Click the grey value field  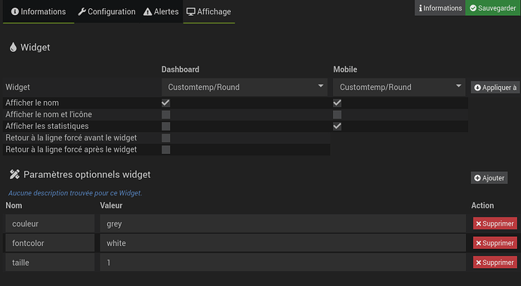(x=282, y=223)
